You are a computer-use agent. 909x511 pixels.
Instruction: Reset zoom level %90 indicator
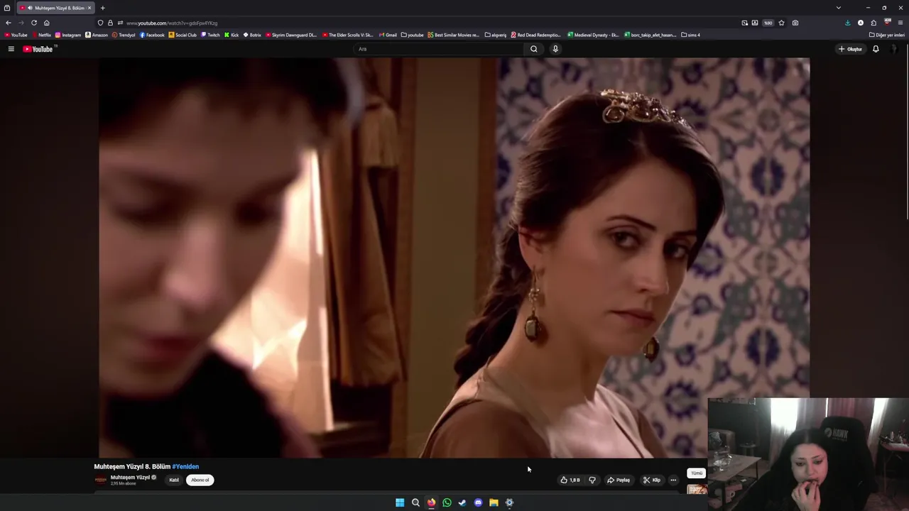[768, 23]
